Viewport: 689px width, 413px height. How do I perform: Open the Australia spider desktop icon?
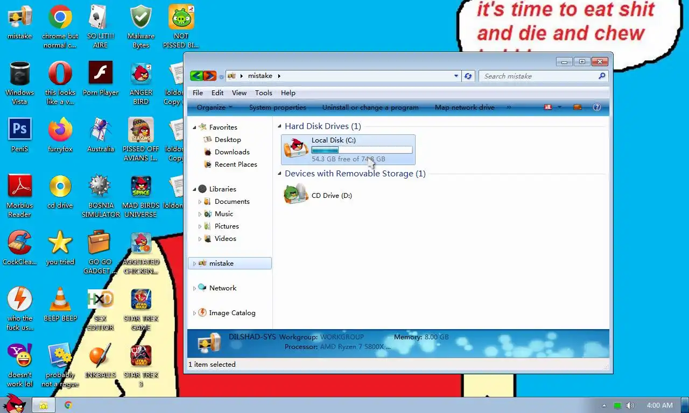[x=100, y=136]
